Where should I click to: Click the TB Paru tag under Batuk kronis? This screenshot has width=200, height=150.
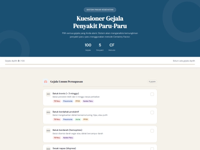click(x=57, y=101)
